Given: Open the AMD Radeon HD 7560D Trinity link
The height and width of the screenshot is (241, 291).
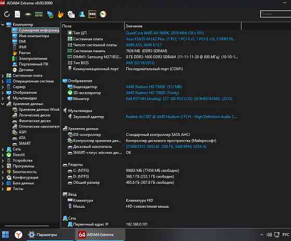Looking at the screenshot, I should (152, 93).
